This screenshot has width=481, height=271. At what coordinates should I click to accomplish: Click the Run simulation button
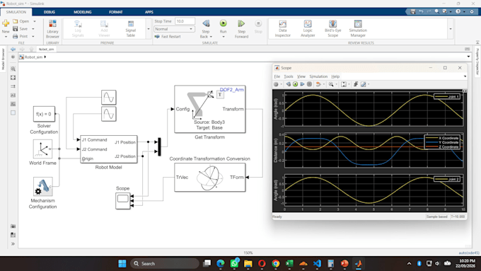pyautogui.click(x=223, y=23)
